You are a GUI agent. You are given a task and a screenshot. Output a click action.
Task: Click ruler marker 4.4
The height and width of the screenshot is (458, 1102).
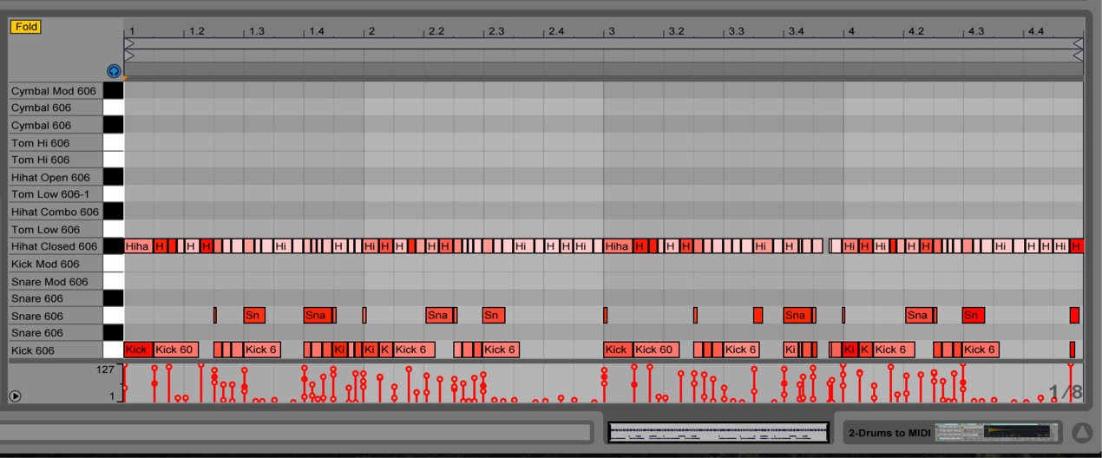pos(1036,31)
